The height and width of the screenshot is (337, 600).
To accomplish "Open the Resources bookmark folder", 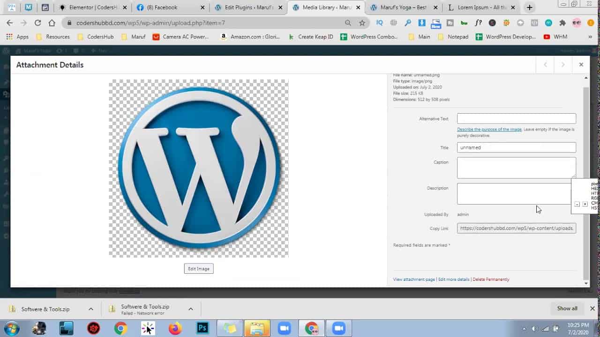I will pos(52,37).
